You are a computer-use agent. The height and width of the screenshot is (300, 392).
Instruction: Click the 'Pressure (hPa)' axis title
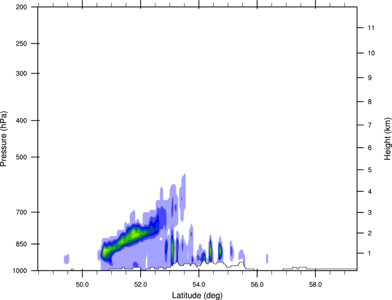[4, 139]
